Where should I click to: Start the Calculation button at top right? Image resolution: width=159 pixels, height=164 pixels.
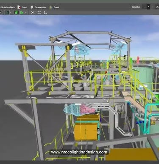pyautogui.click(x=136, y=7)
